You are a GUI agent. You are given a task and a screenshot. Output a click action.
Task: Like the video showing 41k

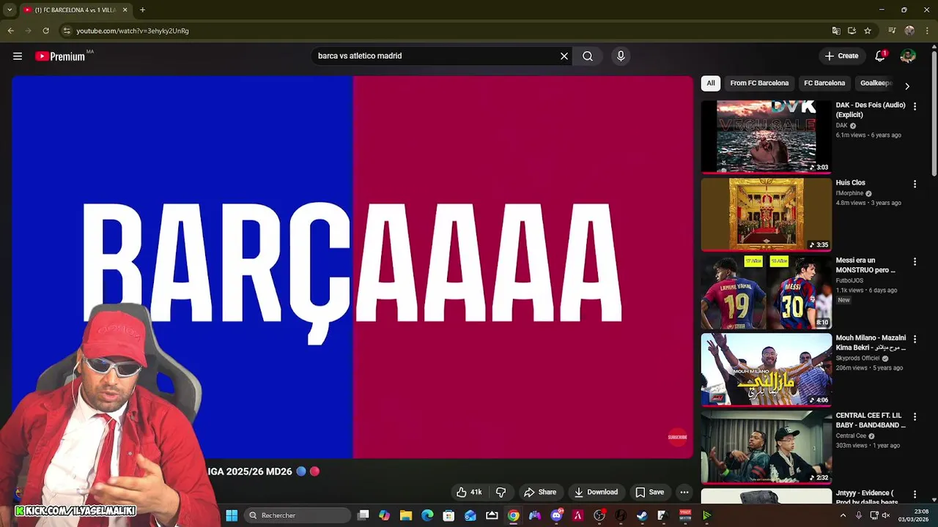pyautogui.click(x=470, y=492)
